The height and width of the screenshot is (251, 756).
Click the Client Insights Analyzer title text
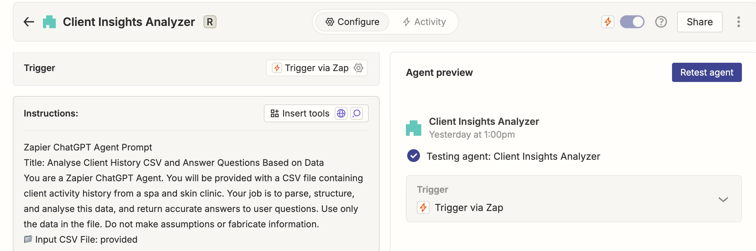pyautogui.click(x=129, y=22)
